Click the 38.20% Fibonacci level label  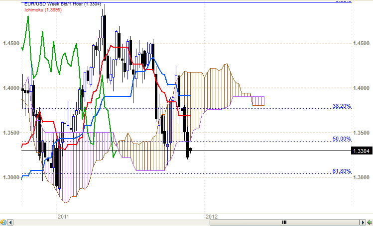(x=342, y=106)
